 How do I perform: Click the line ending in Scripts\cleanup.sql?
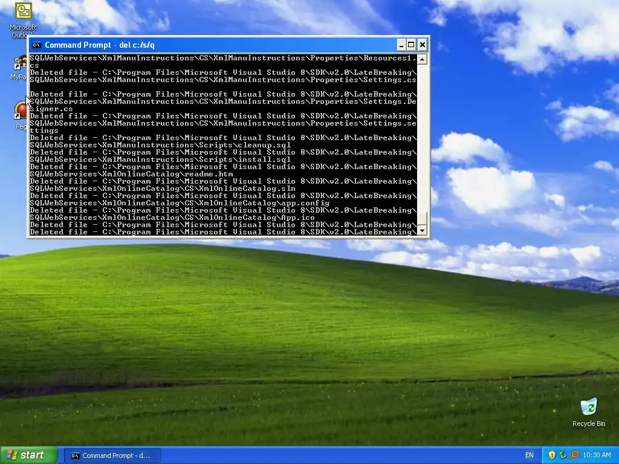click(160, 145)
